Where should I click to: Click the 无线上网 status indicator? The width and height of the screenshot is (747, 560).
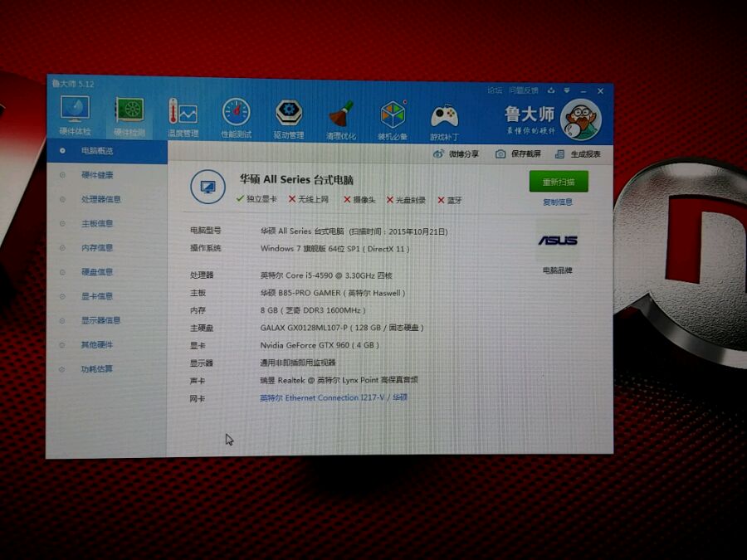(x=308, y=199)
